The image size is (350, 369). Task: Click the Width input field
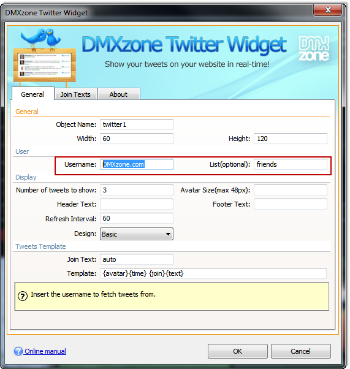pyautogui.click(x=137, y=139)
